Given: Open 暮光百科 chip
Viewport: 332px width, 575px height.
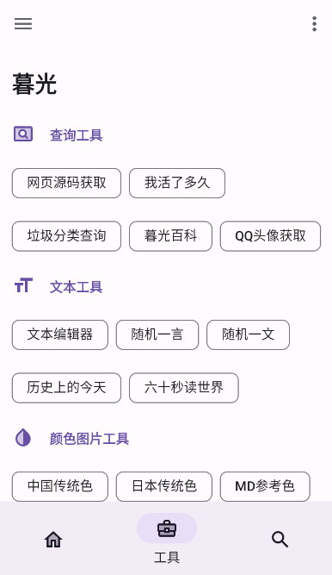Looking at the screenshot, I should (170, 236).
